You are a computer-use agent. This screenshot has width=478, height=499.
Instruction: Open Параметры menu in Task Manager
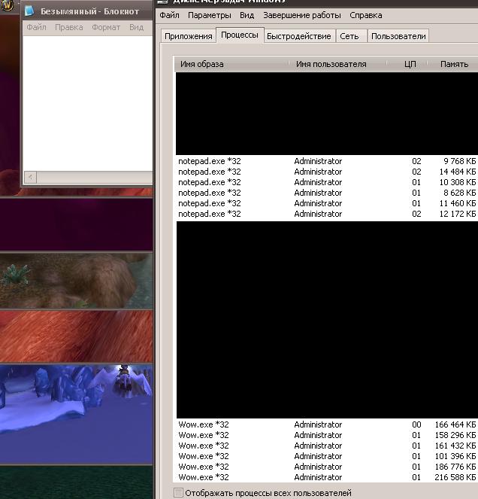(x=210, y=15)
